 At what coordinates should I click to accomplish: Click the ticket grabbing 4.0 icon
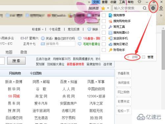point(110,33)
